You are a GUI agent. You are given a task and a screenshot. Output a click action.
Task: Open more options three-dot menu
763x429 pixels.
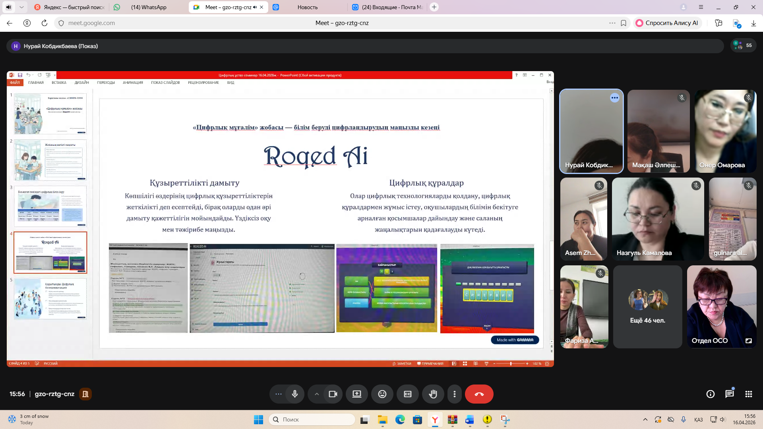click(454, 394)
